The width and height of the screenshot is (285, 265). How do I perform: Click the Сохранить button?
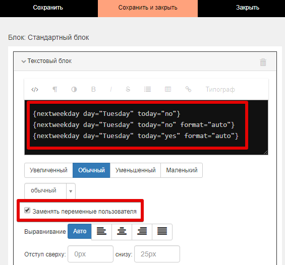pyautogui.click(x=48, y=8)
